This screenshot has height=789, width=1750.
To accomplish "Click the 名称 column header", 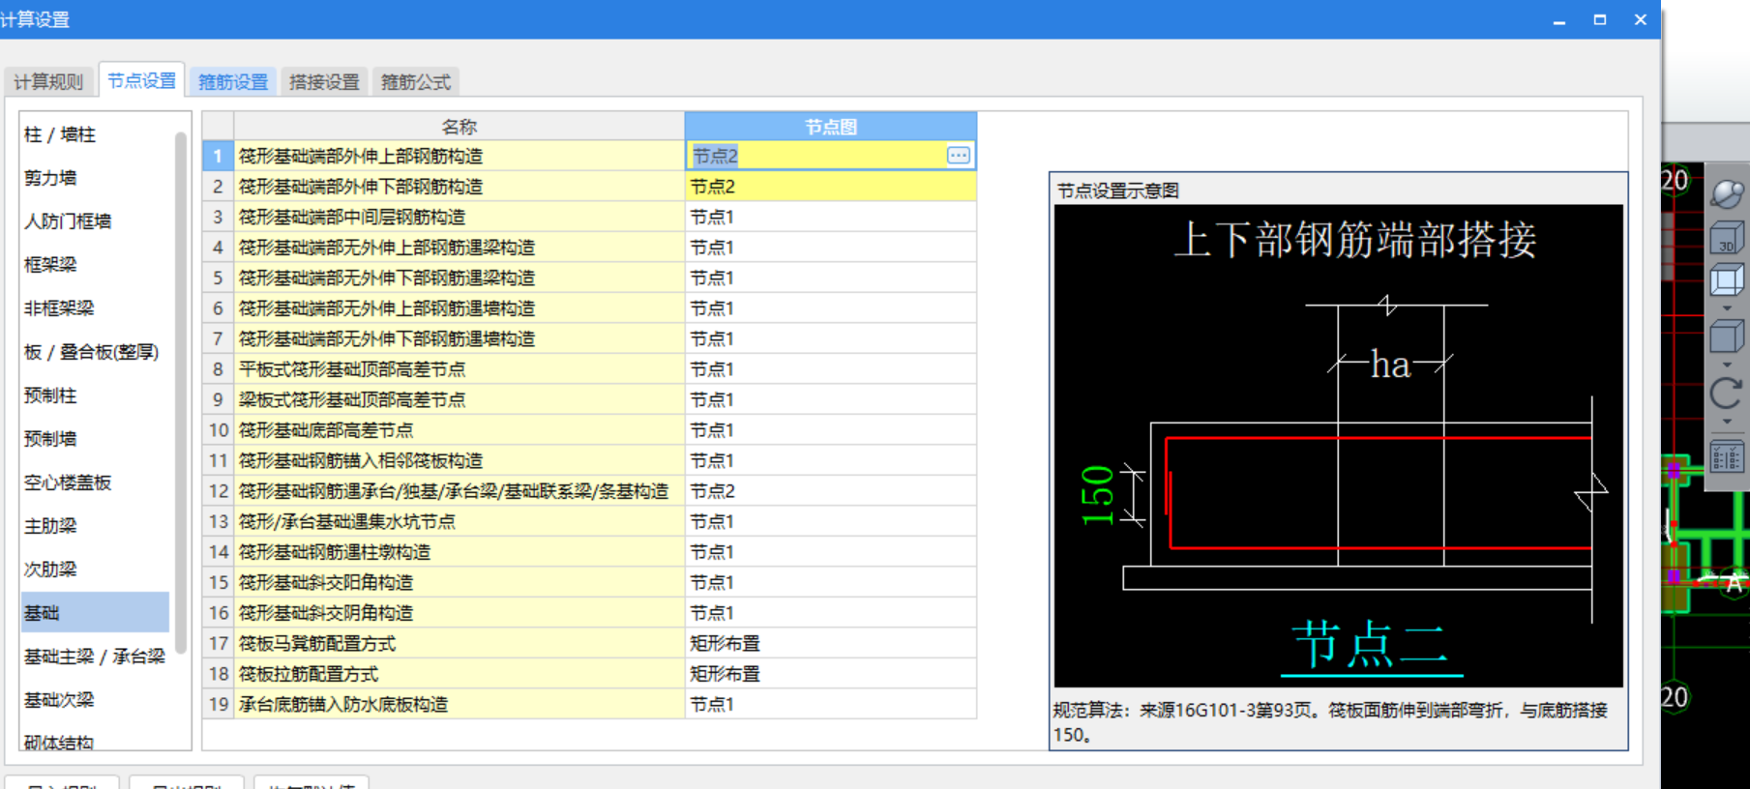I will (x=459, y=127).
